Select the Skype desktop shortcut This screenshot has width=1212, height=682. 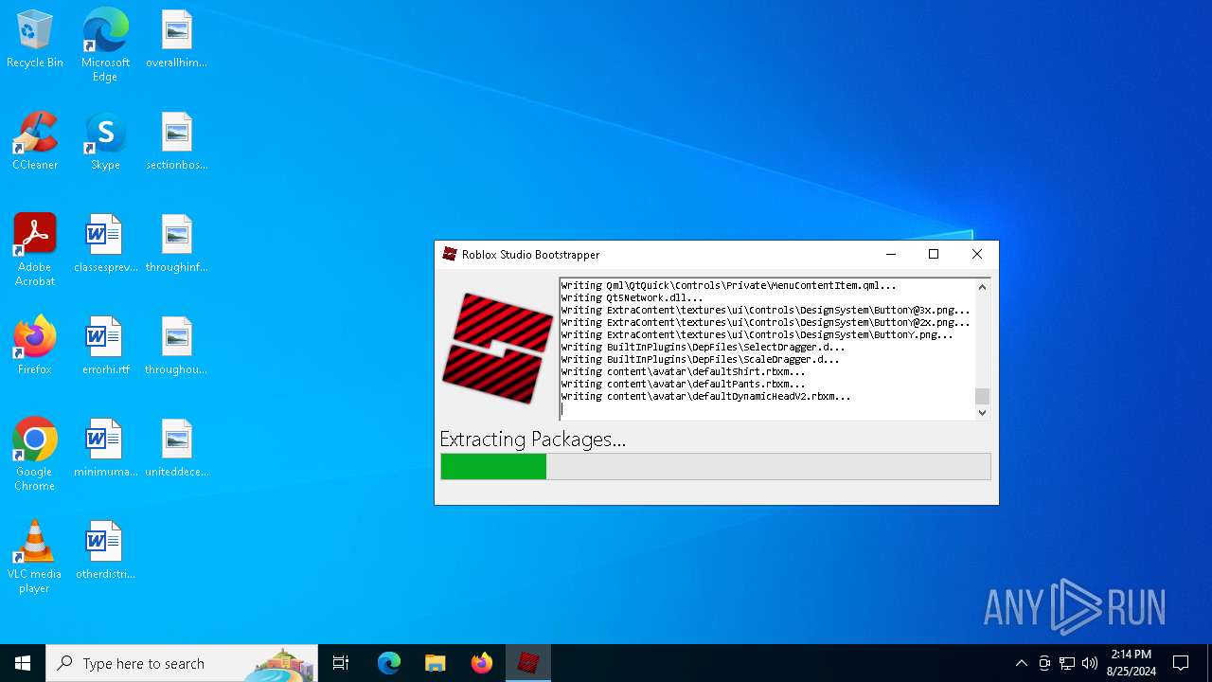(105, 142)
